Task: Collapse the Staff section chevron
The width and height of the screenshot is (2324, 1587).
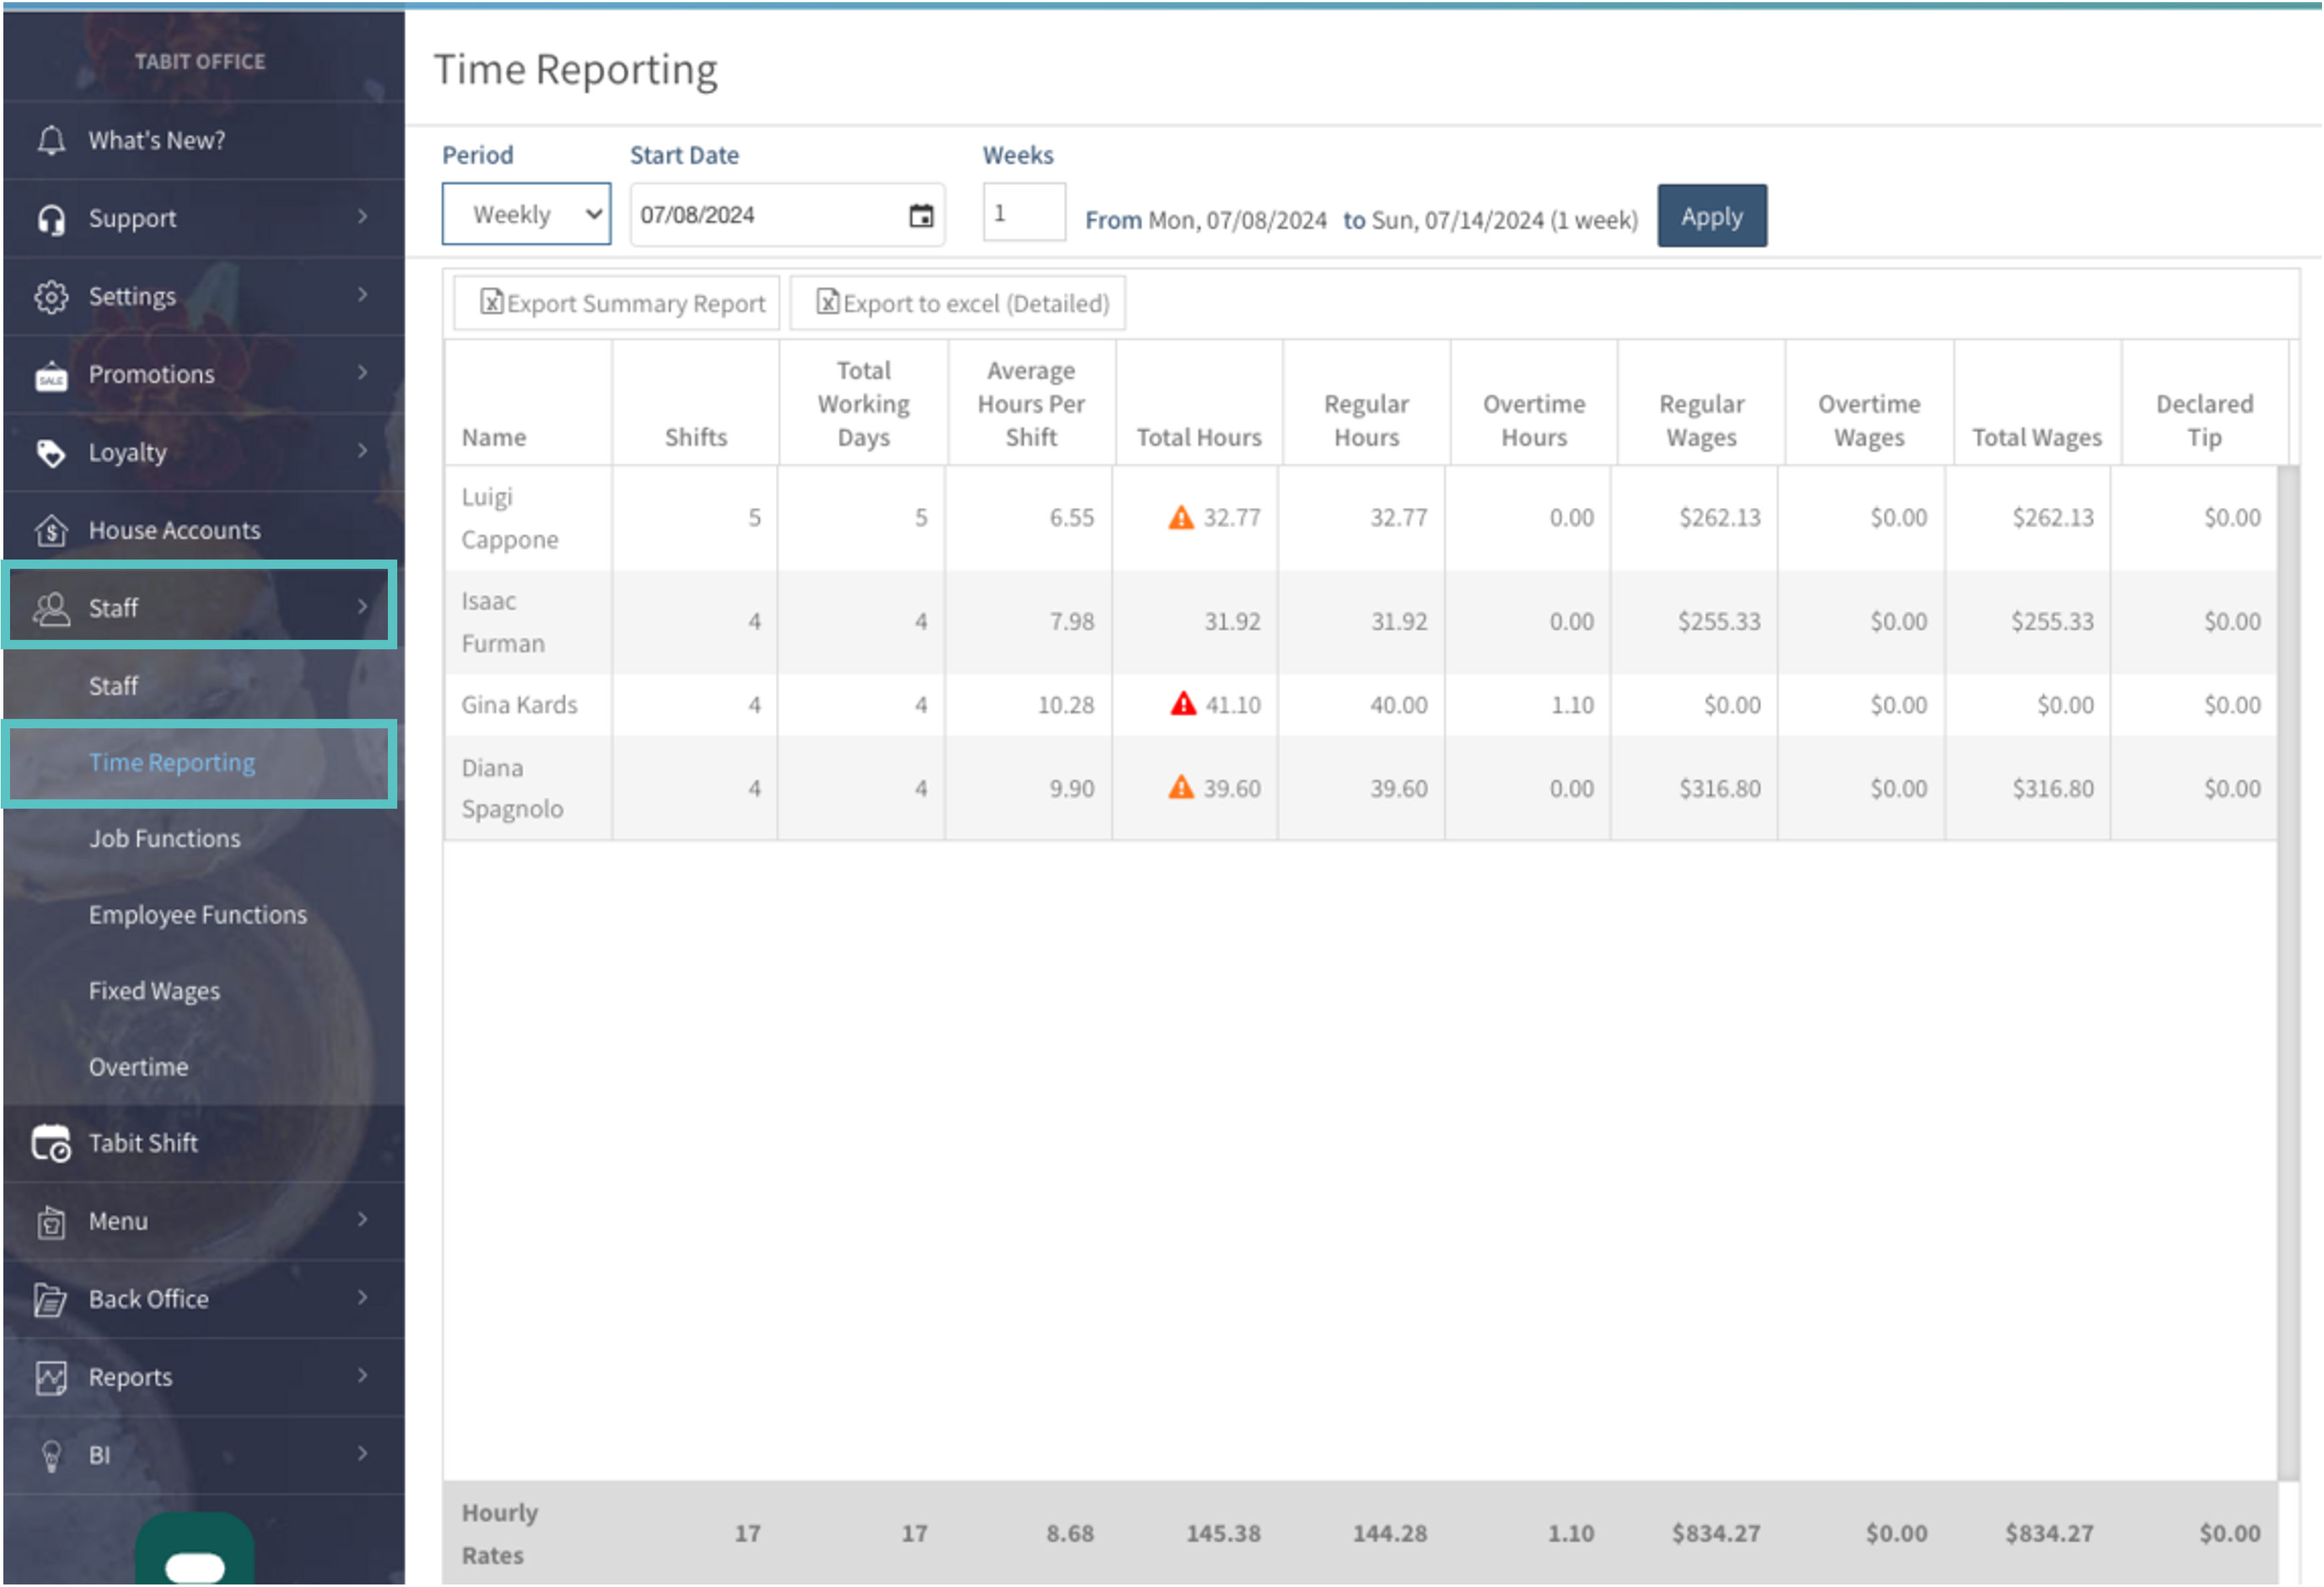Action: pyautogui.click(x=362, y=607)
